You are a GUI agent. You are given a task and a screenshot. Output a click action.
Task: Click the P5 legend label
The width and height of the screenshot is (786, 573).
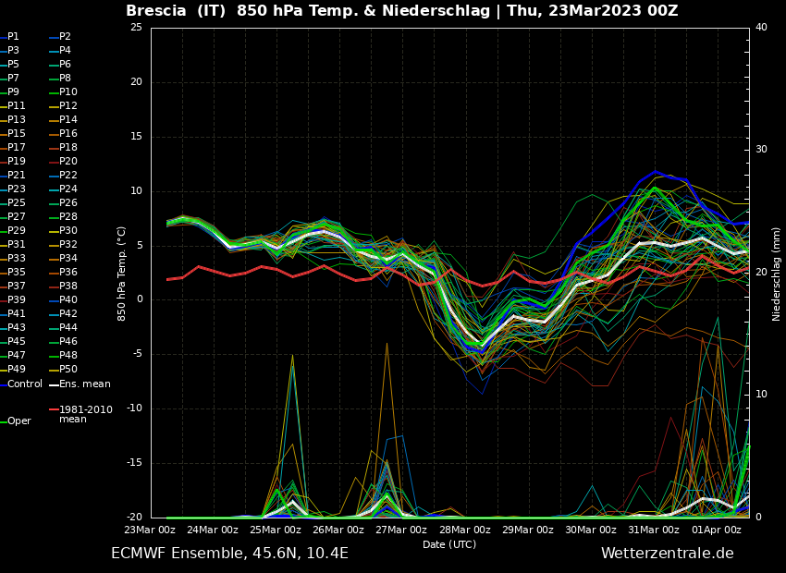(x=13, y=64)
